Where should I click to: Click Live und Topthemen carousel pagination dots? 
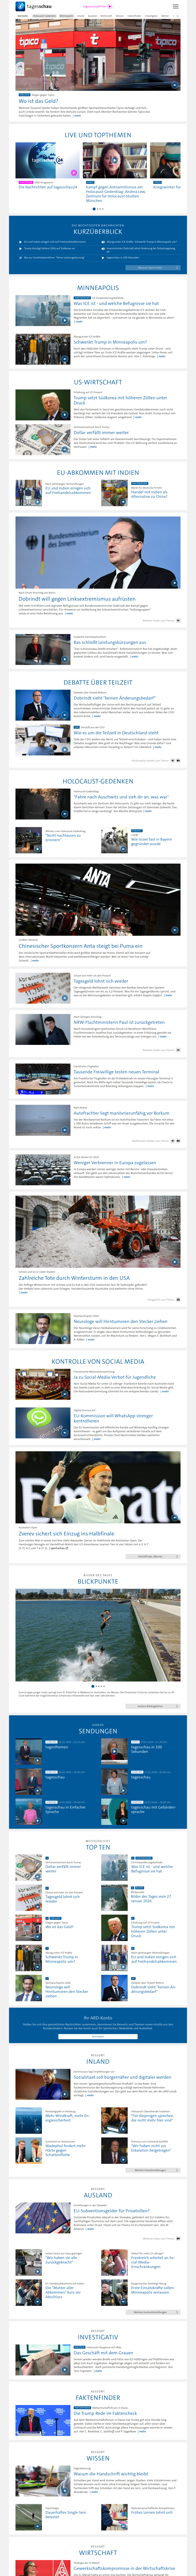[98, 209]
